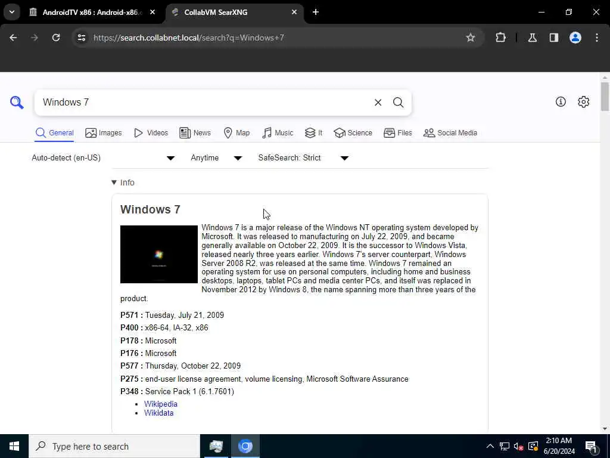Select the text 'Service Pack 1 (6.1.7601)'
The width and height of the screenshot is (610, 458).
tap(189, 391)
